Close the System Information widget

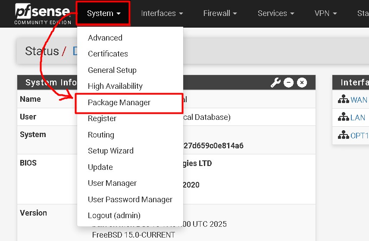(302, 83)
